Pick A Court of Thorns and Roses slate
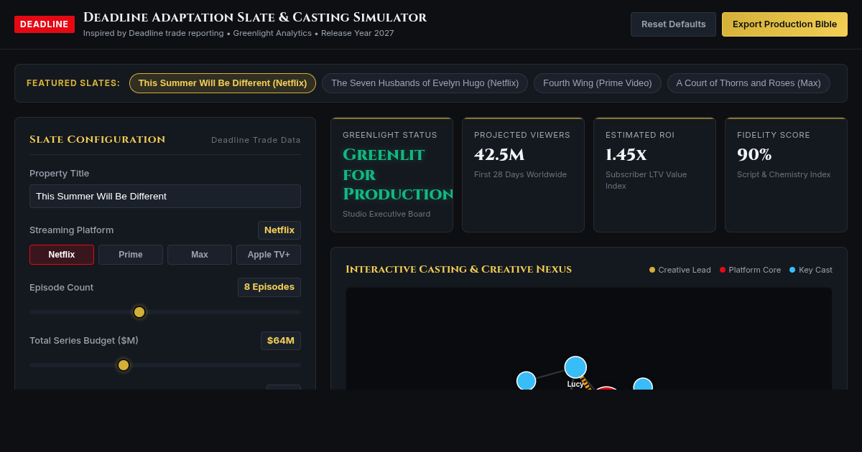Image resolution: width=862 pixels, height=452 pixels. pyautogui.click(x=749, y=83)
